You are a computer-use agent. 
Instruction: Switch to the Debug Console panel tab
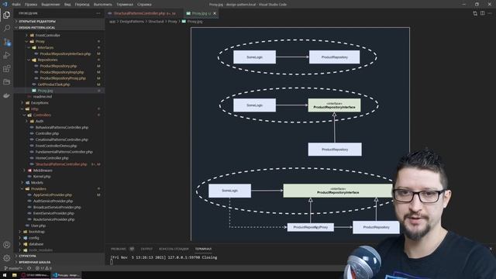pos(174,249)
